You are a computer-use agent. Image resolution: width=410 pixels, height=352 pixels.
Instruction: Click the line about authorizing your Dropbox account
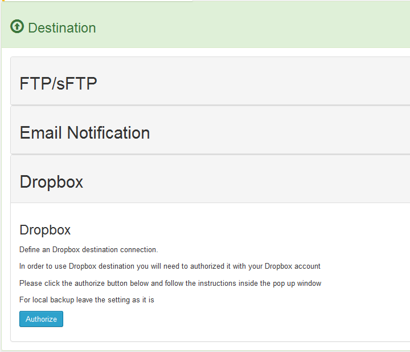[170, 266]
